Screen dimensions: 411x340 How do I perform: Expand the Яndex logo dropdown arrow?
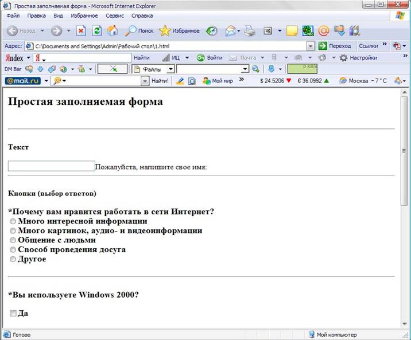[x=28, y=58]
